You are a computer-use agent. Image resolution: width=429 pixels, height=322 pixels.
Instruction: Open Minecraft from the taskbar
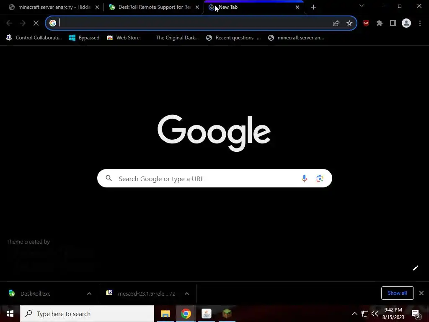(x=227, y=314)
